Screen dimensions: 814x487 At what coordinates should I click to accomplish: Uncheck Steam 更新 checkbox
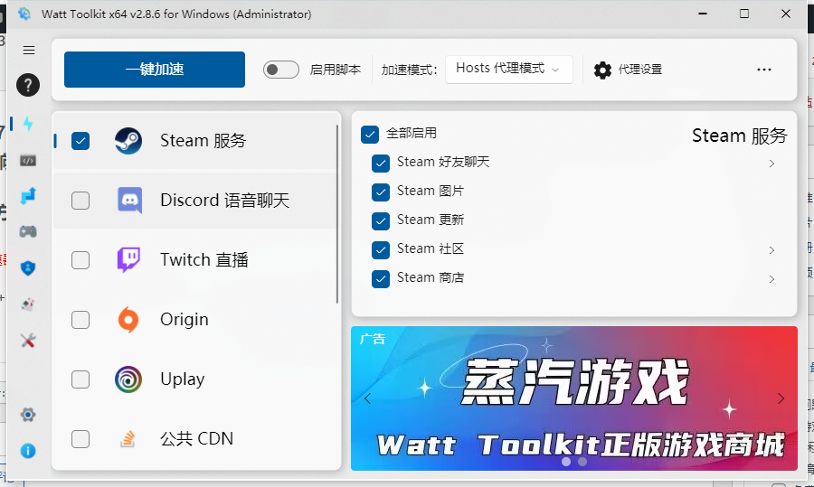381,221
